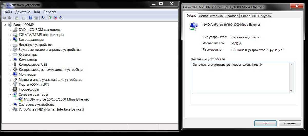
Task: Click the Контроллеры USB icon
Action: point(15,64)
